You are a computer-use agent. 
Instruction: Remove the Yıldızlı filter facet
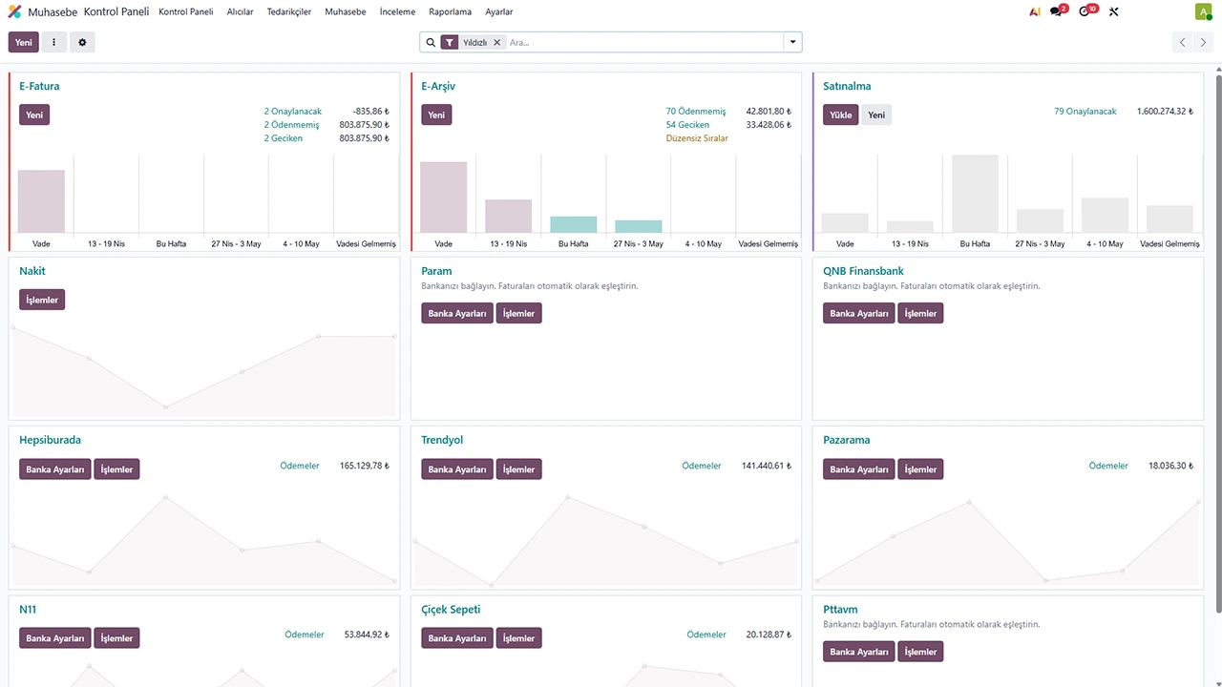(497, 42)
